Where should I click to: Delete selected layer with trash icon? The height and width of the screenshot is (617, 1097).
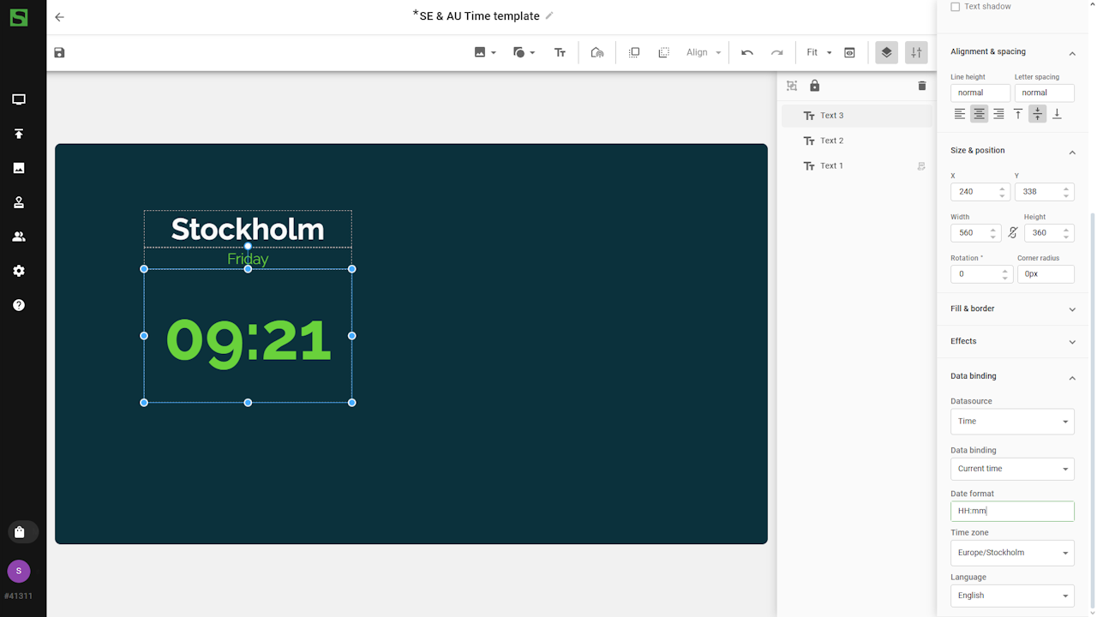[x=921, y=86]
